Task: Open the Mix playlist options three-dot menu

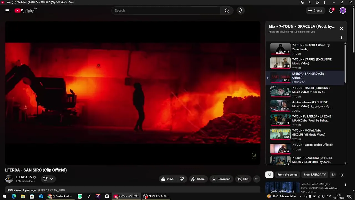Action: tap(341, 37)
